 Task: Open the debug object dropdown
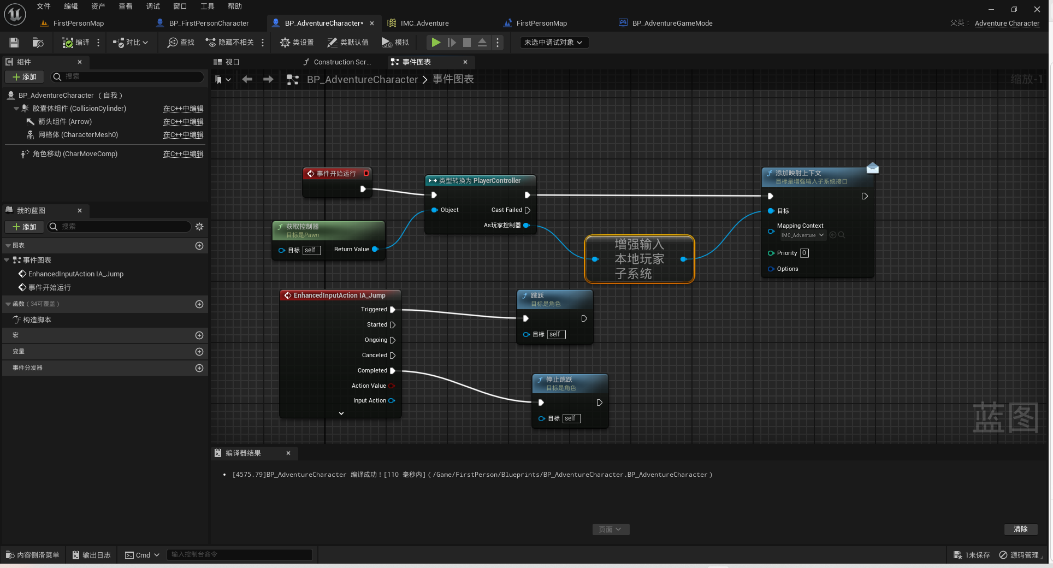tap(553, 43)
